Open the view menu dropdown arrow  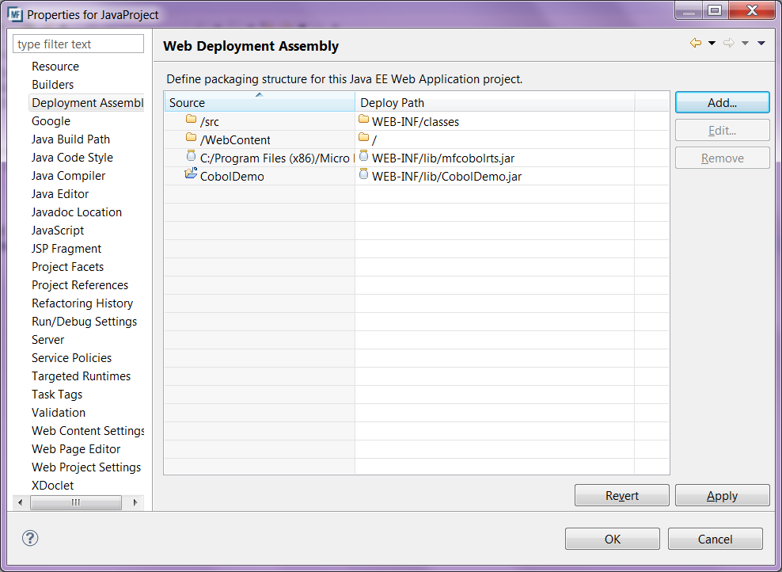click(761, 44)
